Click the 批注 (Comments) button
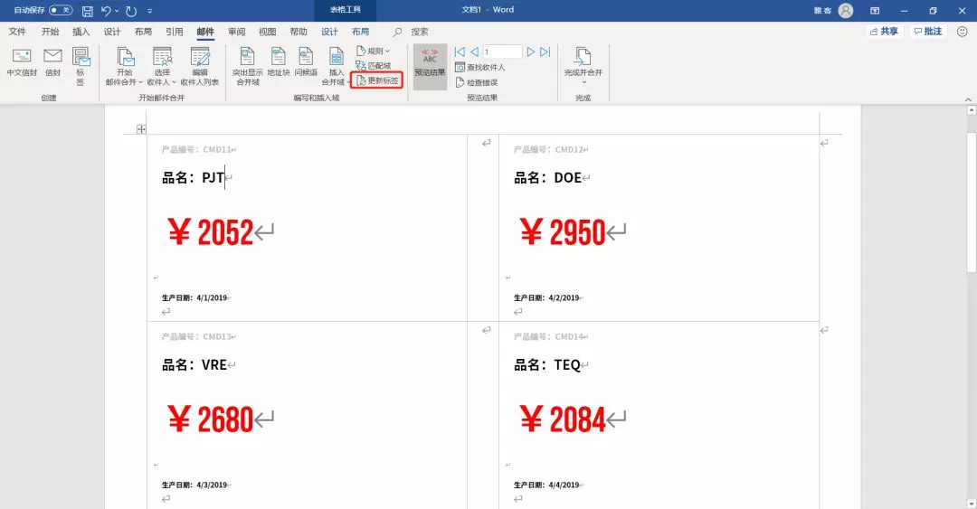The image size is (977, 509). 928,31
